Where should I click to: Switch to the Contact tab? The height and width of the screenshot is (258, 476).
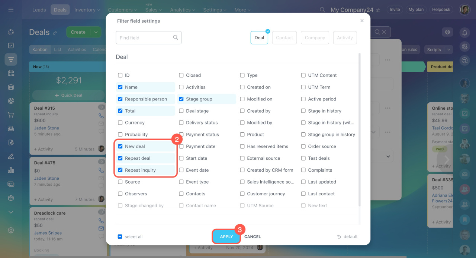point(284,37)
